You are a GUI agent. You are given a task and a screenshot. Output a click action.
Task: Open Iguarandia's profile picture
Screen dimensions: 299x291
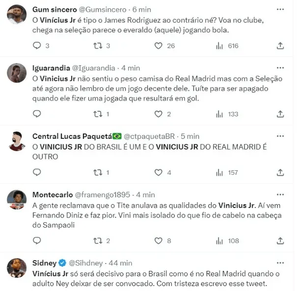(17, 73)
